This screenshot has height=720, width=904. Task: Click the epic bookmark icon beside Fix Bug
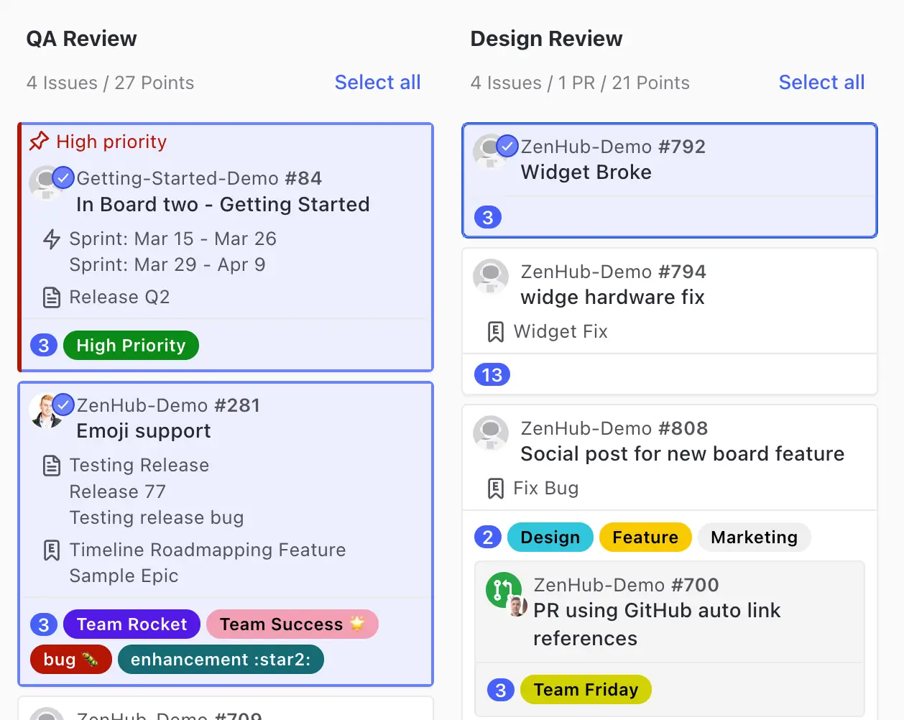(x=496, y=489)
